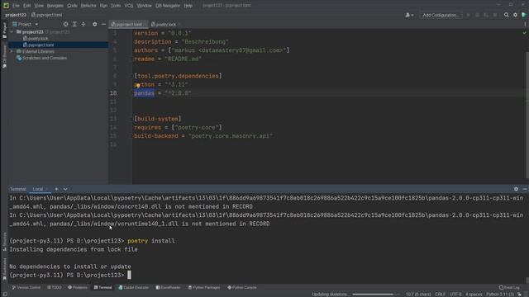The image size is (529, 297).
Task: Click the inspection checkmark widget
Action: tap(524, 33)
